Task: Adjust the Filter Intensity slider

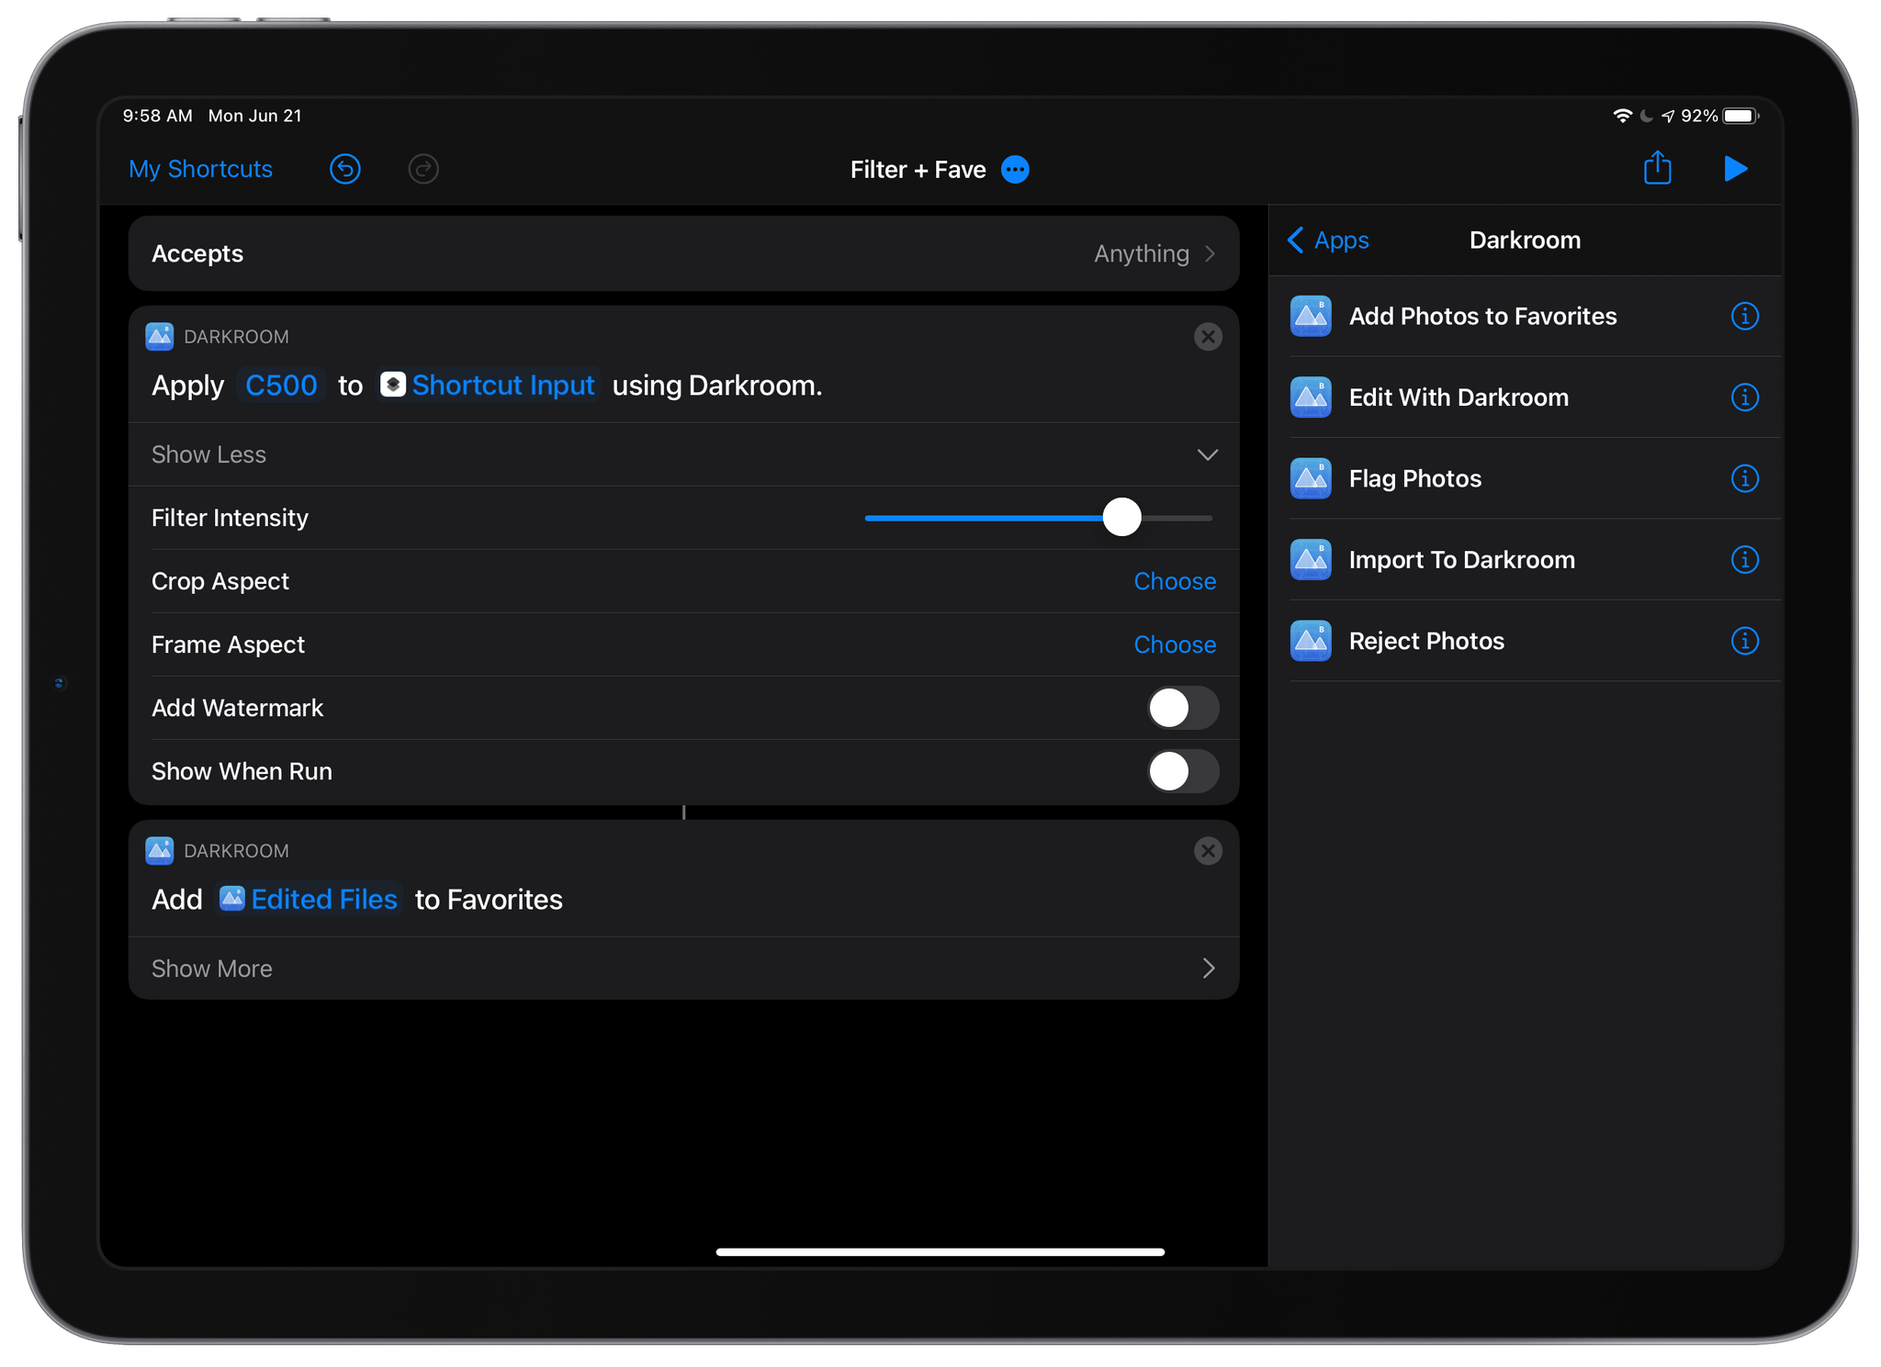Action: (1121, 518)
